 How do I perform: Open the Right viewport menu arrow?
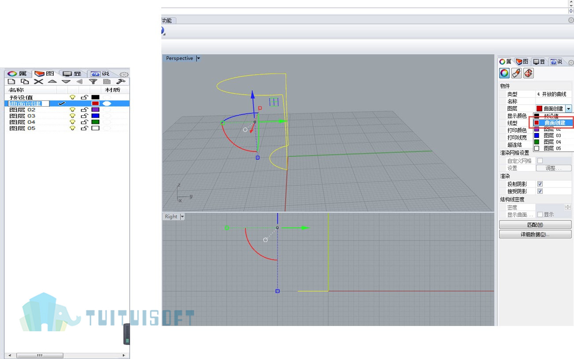tap(182, 217)
